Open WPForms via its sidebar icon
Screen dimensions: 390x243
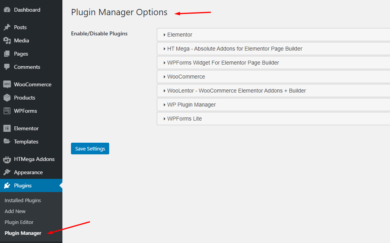click(7, 111)
